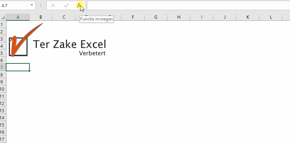290x143 pixels.
Task: Select column L header
Action: pos(271,17)
